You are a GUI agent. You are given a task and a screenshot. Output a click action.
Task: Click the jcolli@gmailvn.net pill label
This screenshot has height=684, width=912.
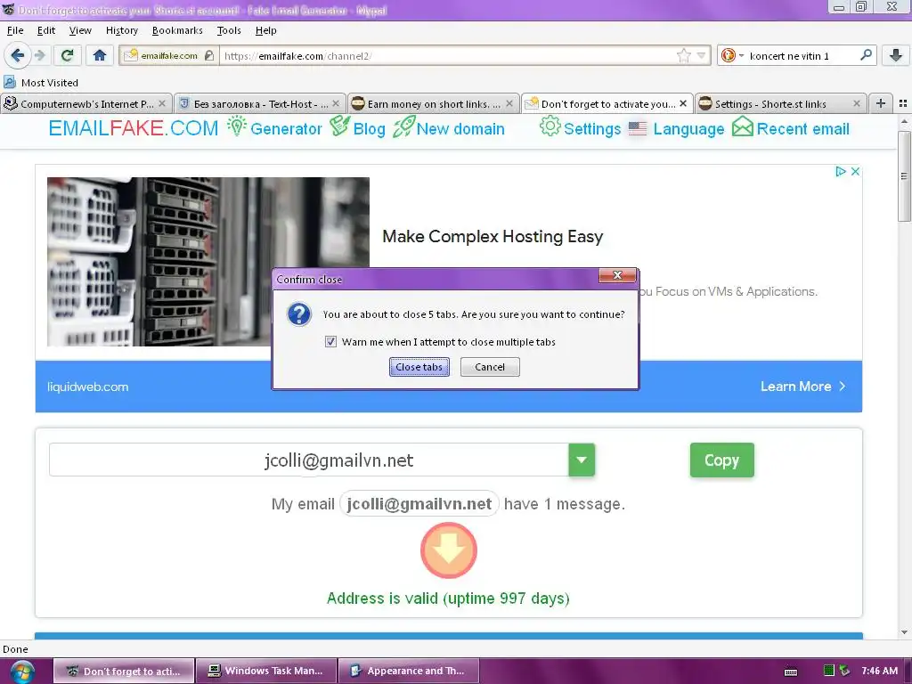419,504
